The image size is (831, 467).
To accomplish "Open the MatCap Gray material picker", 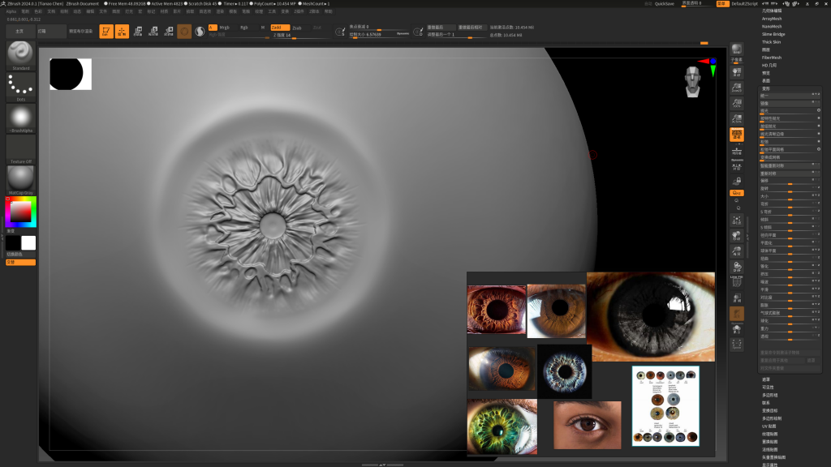I will point(20,180).
